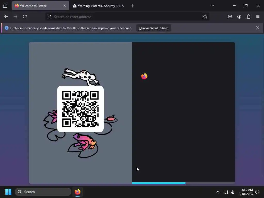Close the Welcome to Firefox tab
The image size is (264, 198).
[65, 6]
